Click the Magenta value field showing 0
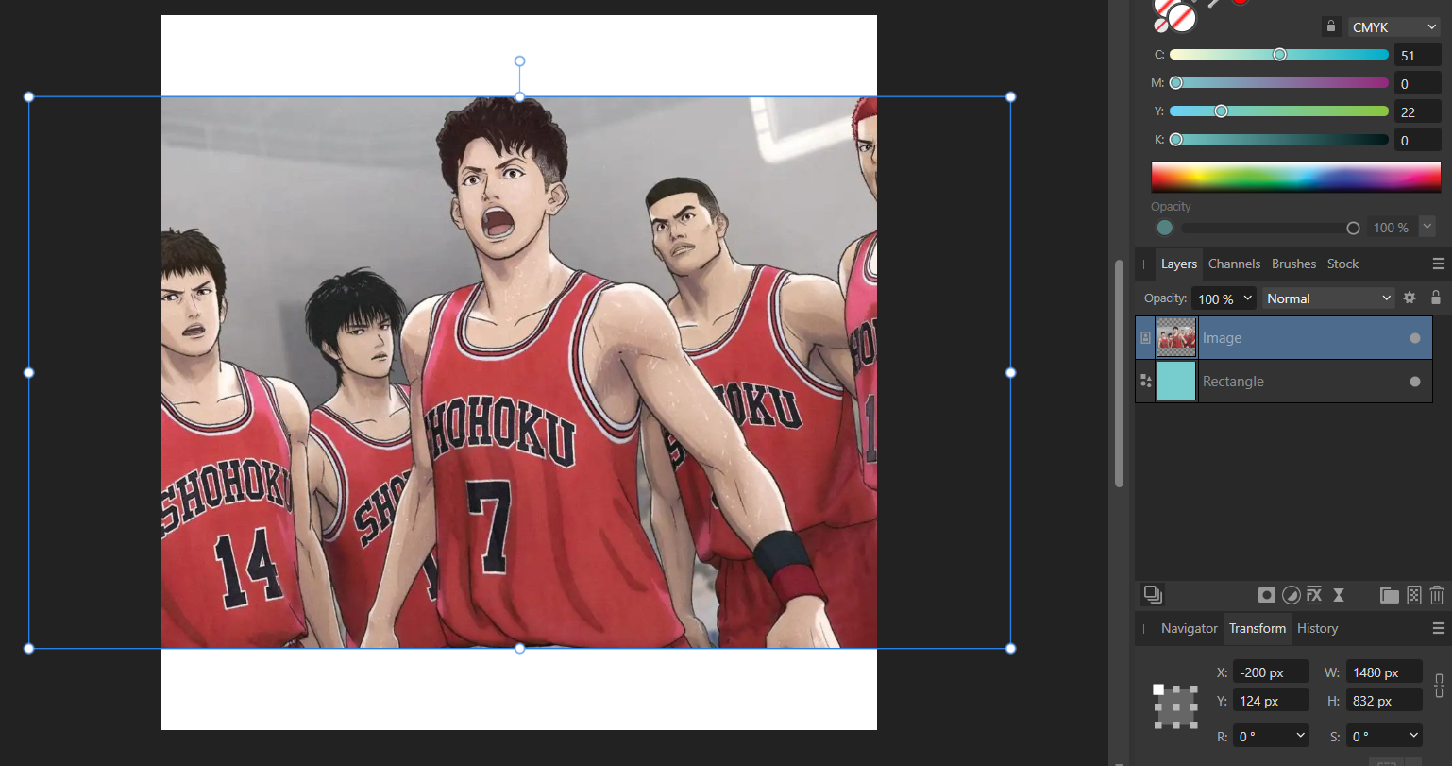 pos(1417,84)
